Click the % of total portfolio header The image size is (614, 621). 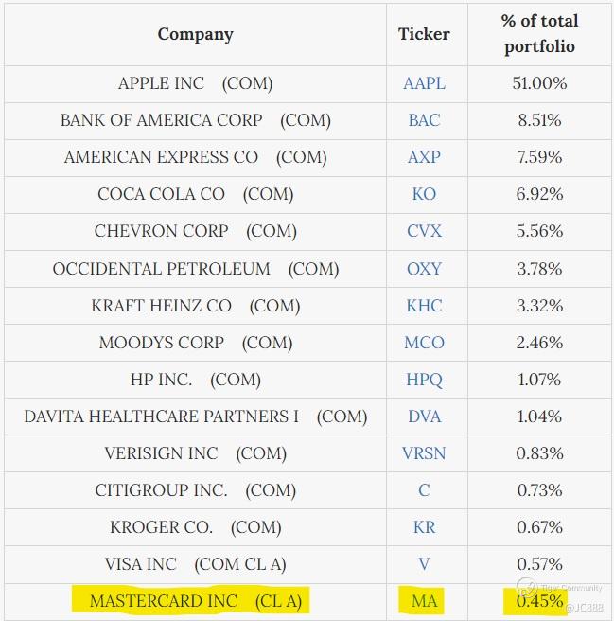tap(539, 34)
